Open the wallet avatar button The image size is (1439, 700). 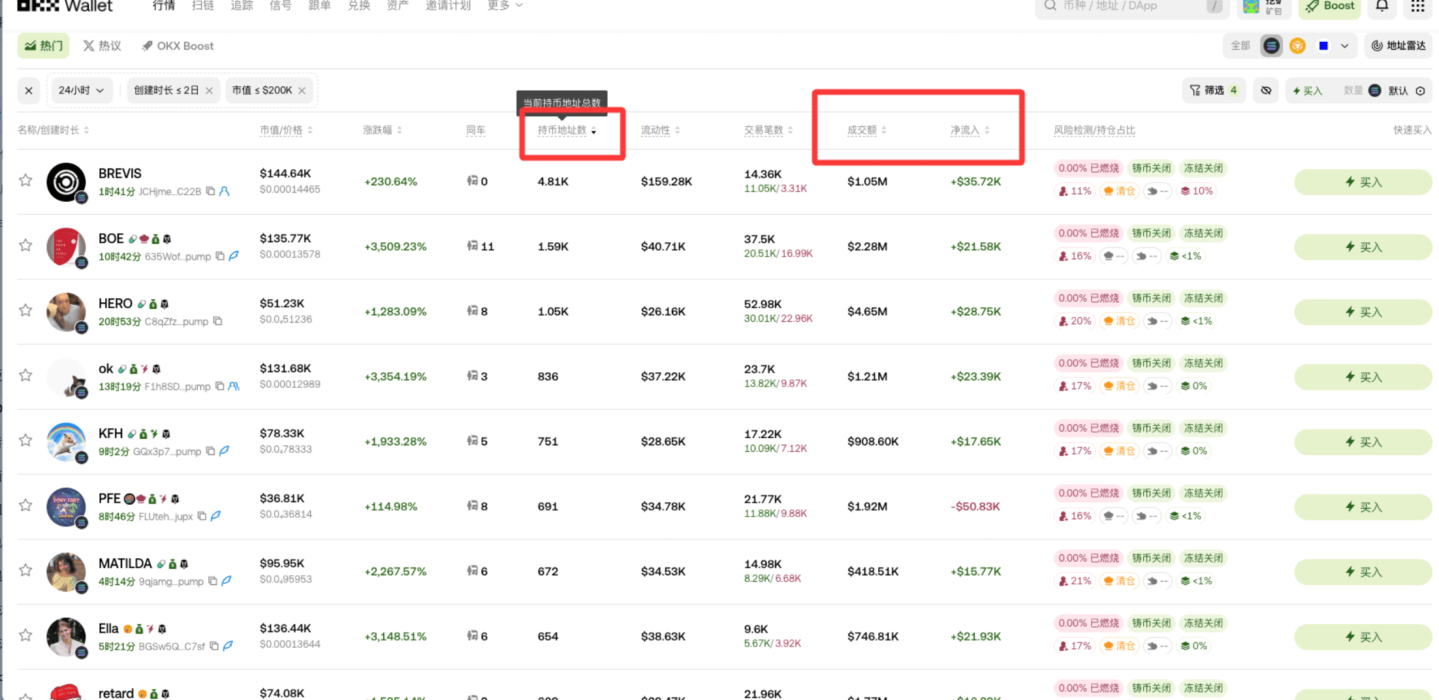coord(1251,6)
